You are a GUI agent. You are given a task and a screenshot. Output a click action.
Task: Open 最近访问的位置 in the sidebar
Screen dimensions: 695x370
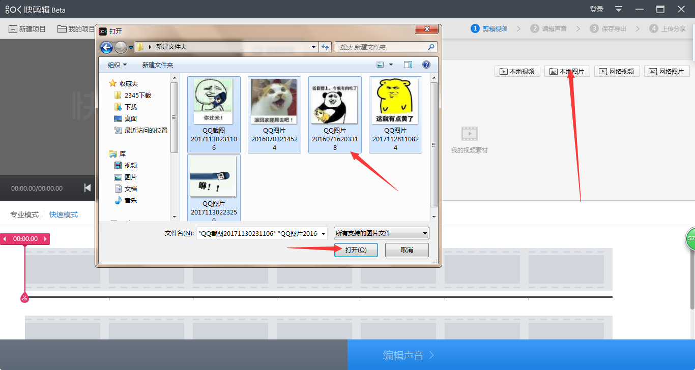coord(141,130)
